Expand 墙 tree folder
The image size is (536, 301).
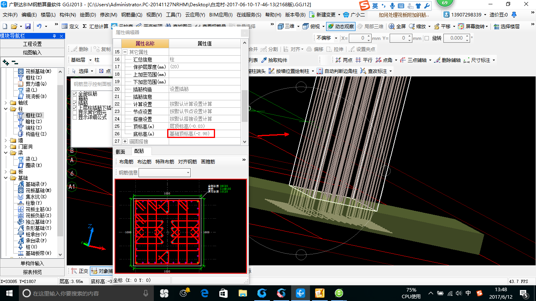click(6, 140)
